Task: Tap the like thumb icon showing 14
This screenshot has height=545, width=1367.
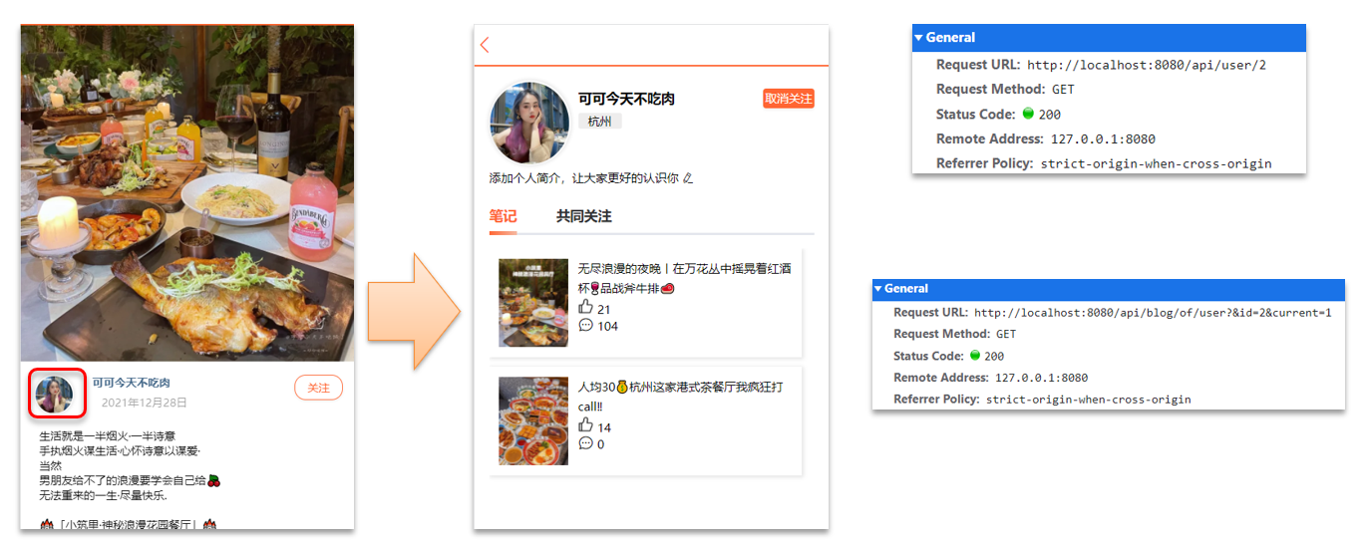Action: pyautogui.click(x=585, y=426)
